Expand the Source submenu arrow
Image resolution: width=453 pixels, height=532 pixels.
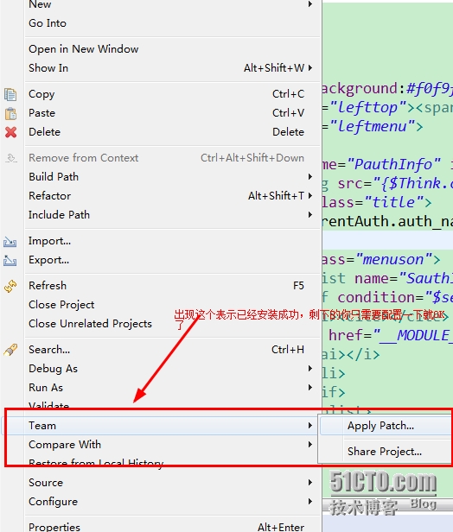[310, 483]
